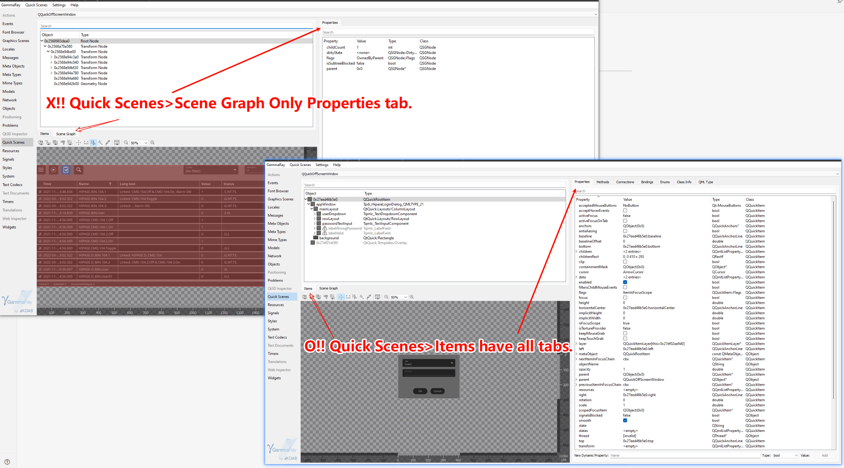Open Settings menu in upper window
The width and height of the screenshot is (844, 468).
59,5
